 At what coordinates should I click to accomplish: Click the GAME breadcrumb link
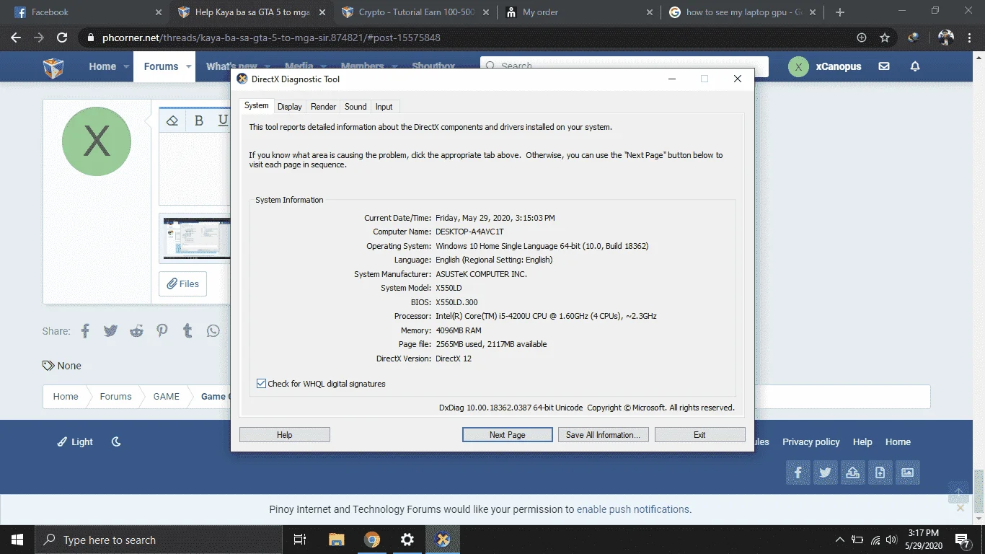(x=166, y=397)
